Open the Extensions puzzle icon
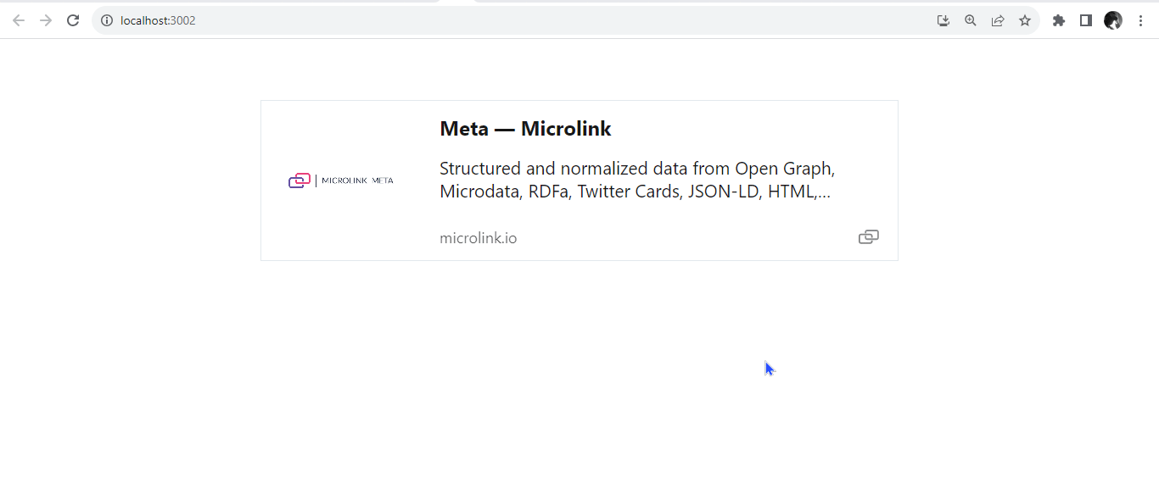The width and height of the screenshot is (1159, 500). (1059, 20)
